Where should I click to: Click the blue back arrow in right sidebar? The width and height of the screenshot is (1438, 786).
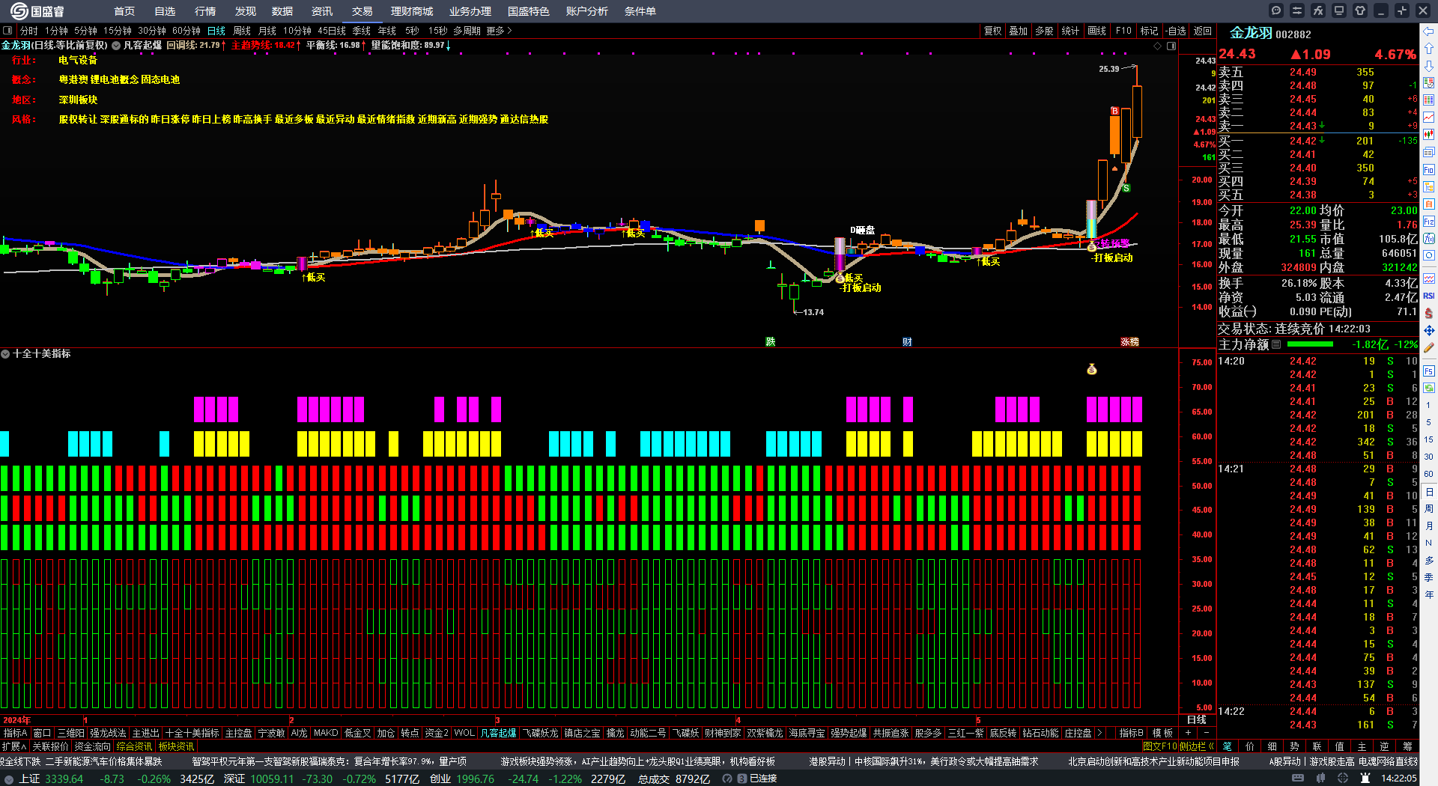click(x=1429, y=31)
